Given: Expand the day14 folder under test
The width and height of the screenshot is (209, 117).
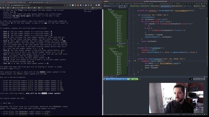Looking at the screenshot, I should [x=116, y=40].
